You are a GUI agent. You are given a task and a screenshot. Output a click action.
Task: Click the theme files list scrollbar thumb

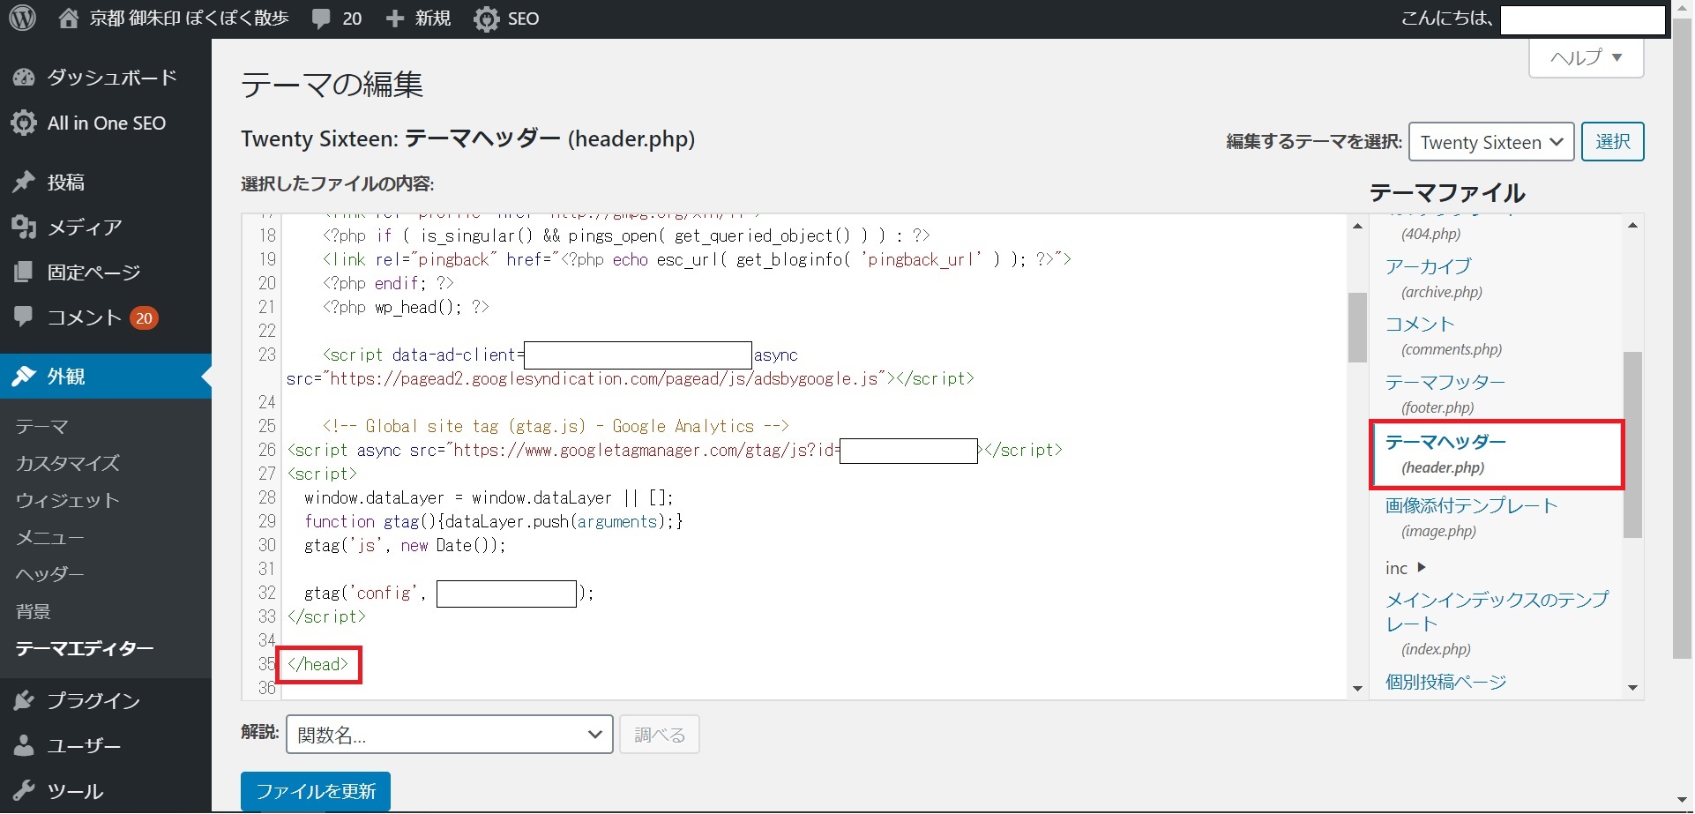[x=1632, y=444]
